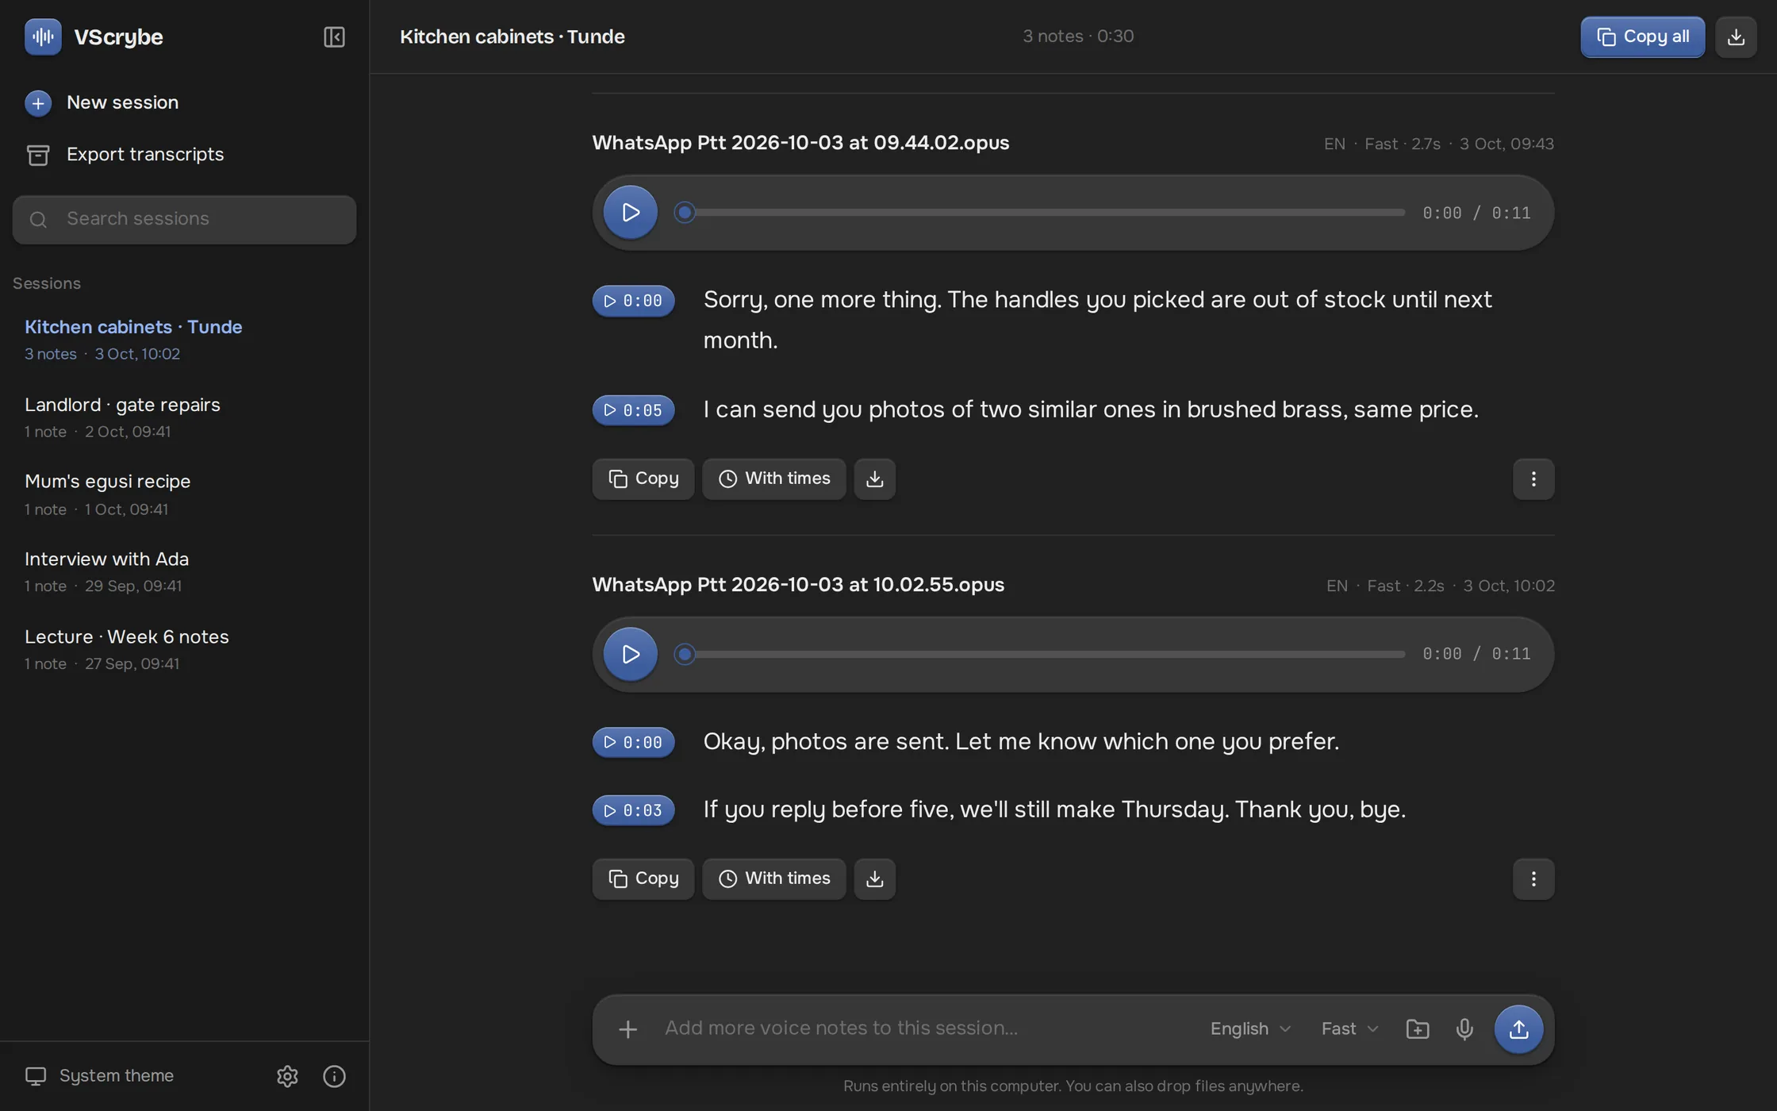Click the add folder icon
Viewport: 1777px width, 1111px height.
(1418, 1029)
